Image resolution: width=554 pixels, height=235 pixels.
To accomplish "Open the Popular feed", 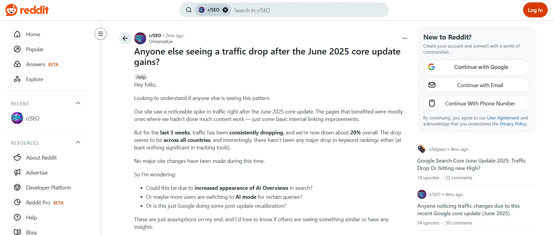I will (35, 49).
